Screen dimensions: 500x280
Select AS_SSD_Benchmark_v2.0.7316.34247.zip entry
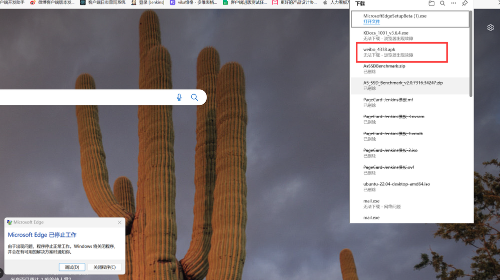pyautogui.click(x=410, y=86)
